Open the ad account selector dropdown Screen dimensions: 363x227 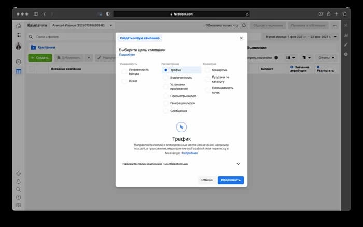point(111,25)
